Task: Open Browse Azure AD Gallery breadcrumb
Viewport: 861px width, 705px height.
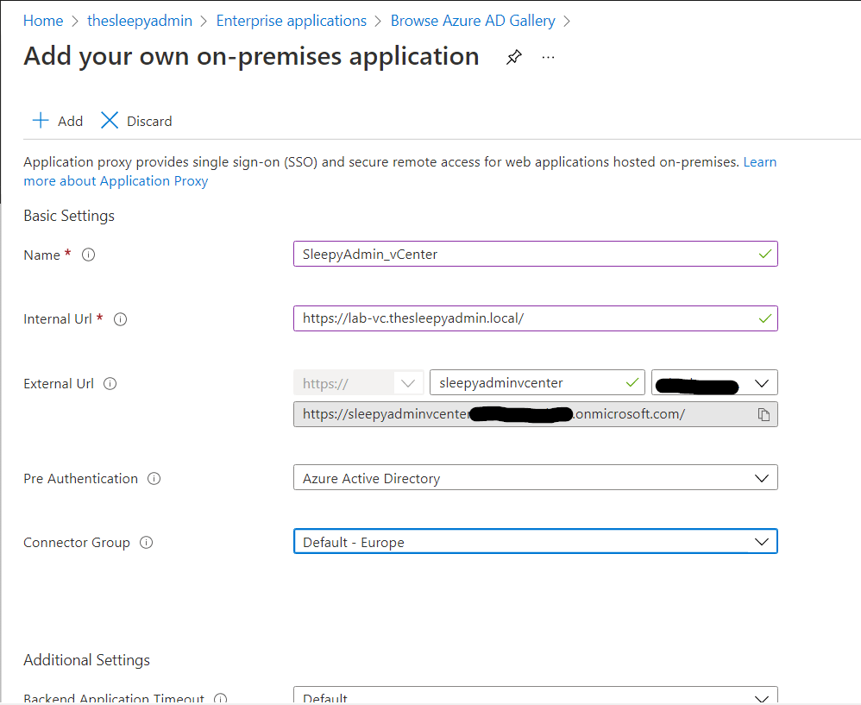Action: [x=473, y=21]
